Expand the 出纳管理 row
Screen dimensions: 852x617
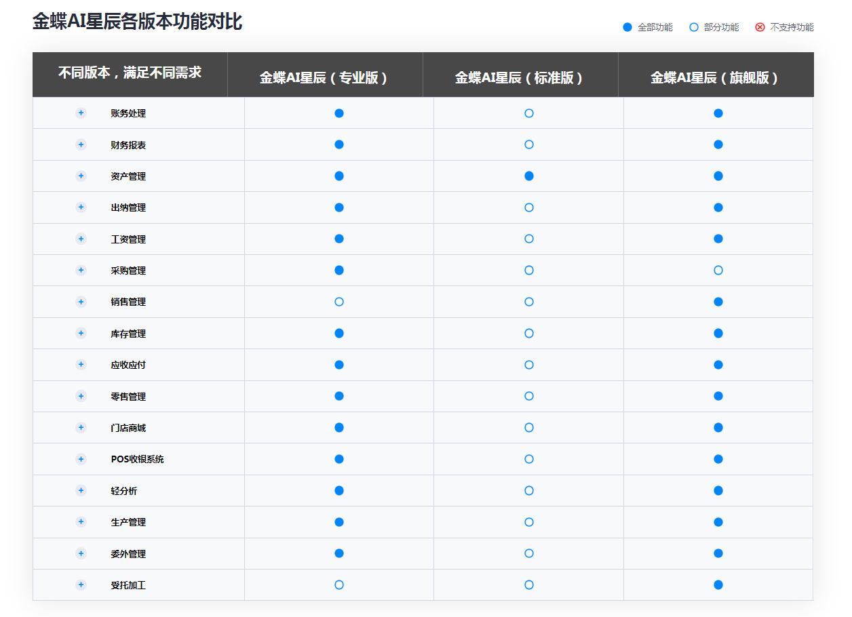[x=81, y=207]
